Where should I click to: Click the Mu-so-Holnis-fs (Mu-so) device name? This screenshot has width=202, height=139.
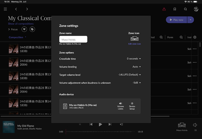[83, 105]
